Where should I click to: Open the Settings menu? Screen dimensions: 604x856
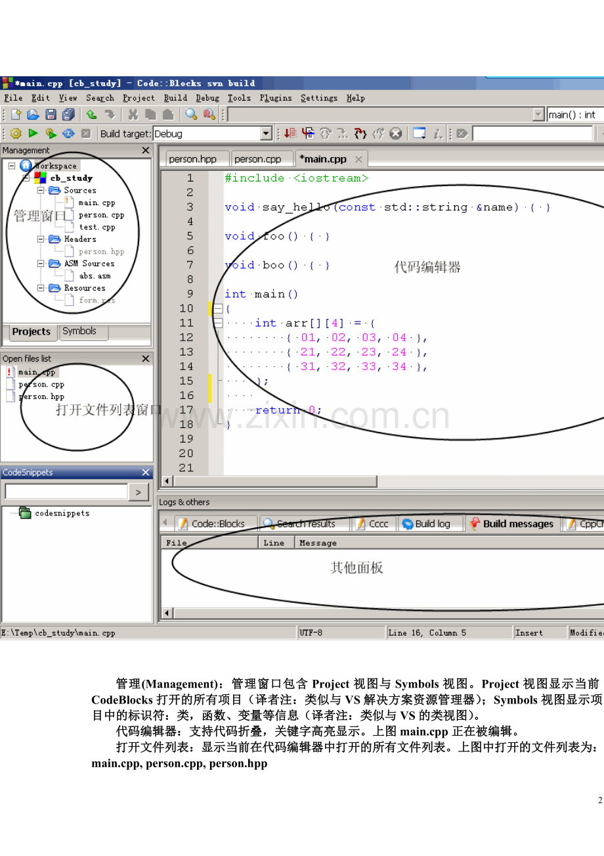click(319, 98)
